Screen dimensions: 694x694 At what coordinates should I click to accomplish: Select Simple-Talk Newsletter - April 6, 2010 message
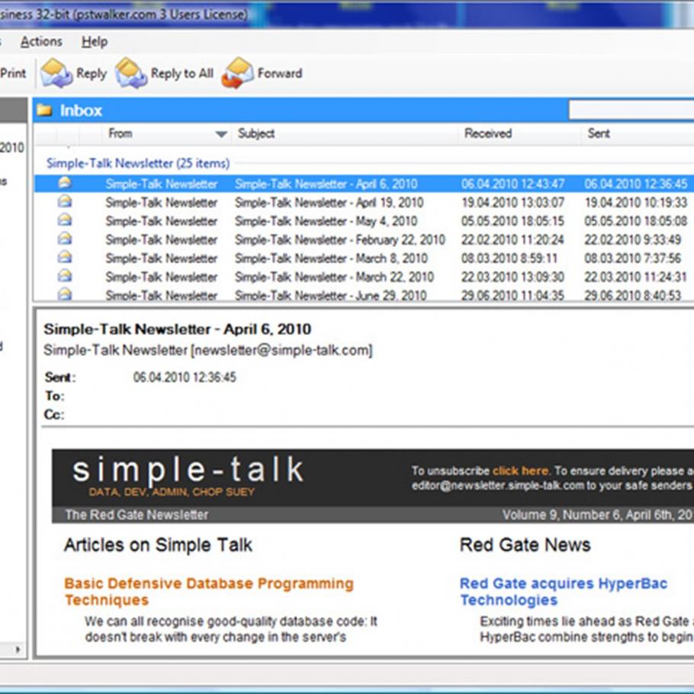[365, 184]
